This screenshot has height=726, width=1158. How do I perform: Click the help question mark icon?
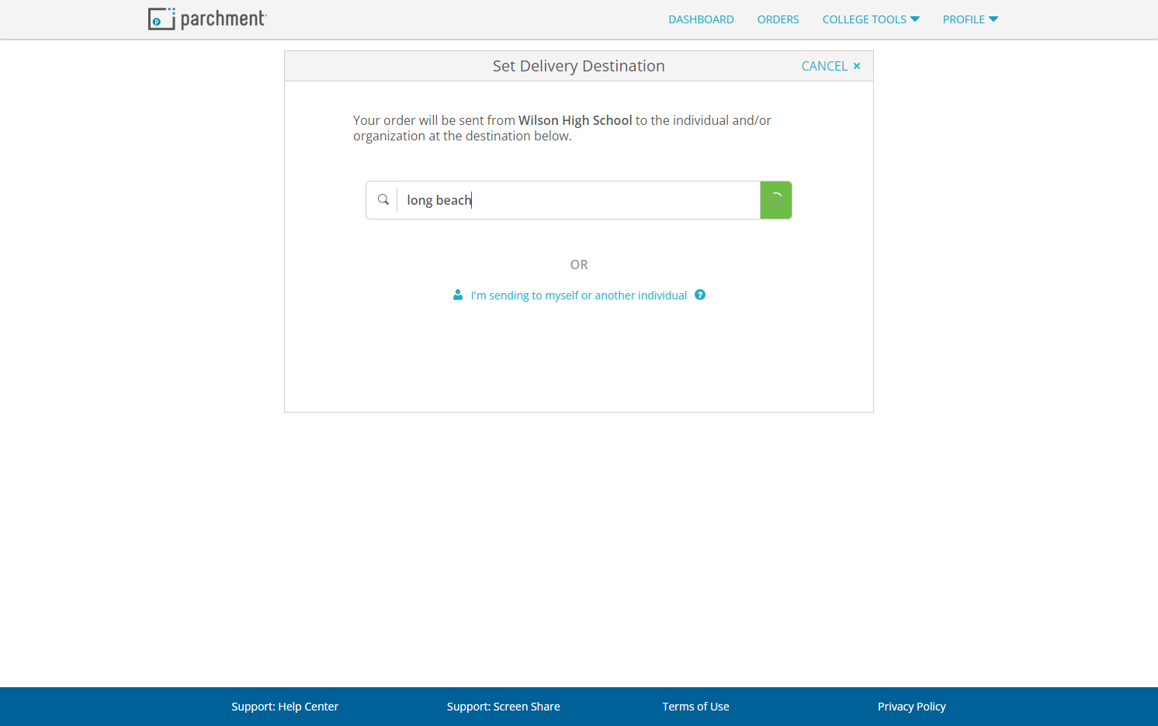700,295
